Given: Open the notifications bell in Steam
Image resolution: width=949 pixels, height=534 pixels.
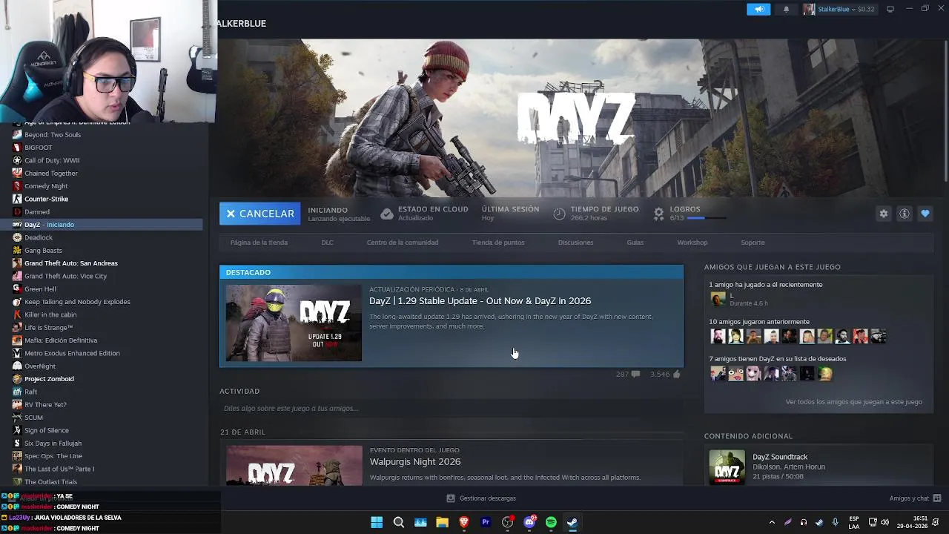Looking at the screenshot, I should (x=786, y=9).
